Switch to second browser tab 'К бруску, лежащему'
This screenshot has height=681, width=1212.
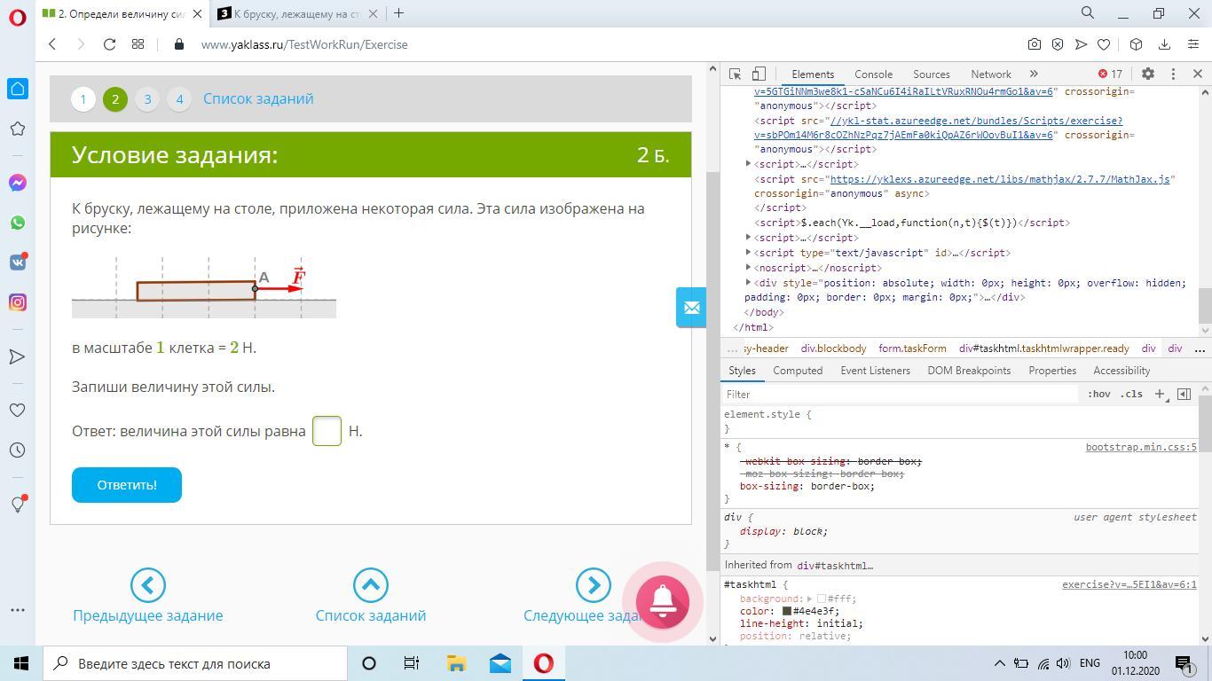click(295, 13)
